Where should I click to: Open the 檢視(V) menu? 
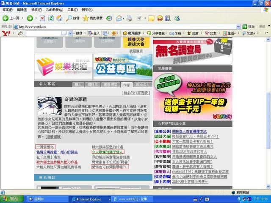tap(36, 10)
